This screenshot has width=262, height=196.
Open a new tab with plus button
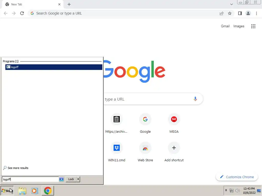69,4
